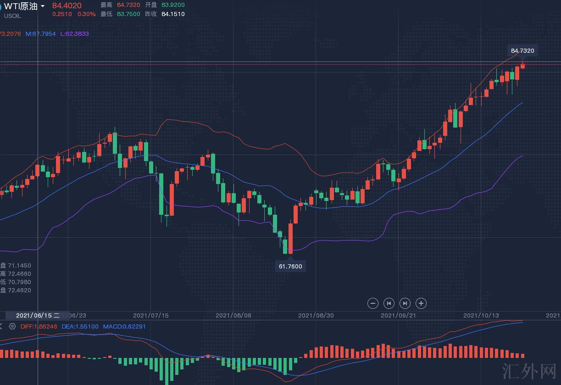Select the 2021/09/21 date on time axis
Viewport: 561px width, 385px height.
coord(399,315)
